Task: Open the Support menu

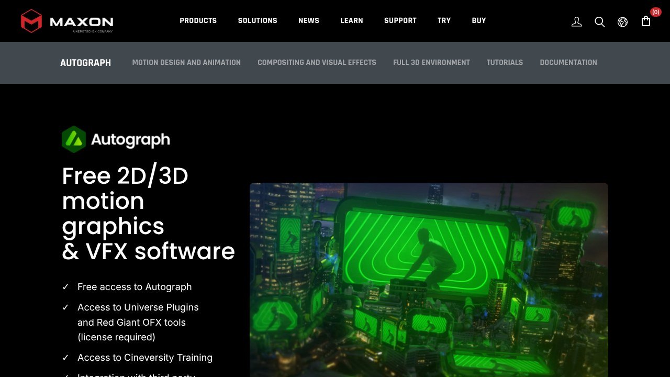Action: [400, 20]
